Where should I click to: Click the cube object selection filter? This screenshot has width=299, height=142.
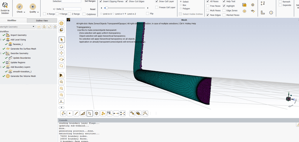(x=96, y=113)
